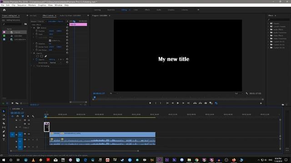
Task: Expand the Audio Effects folder
Action: (268, 29)
